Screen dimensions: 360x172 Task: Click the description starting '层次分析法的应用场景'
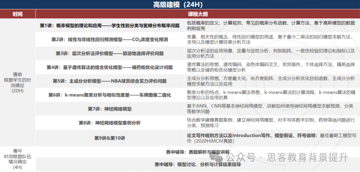tap(271, 54)
